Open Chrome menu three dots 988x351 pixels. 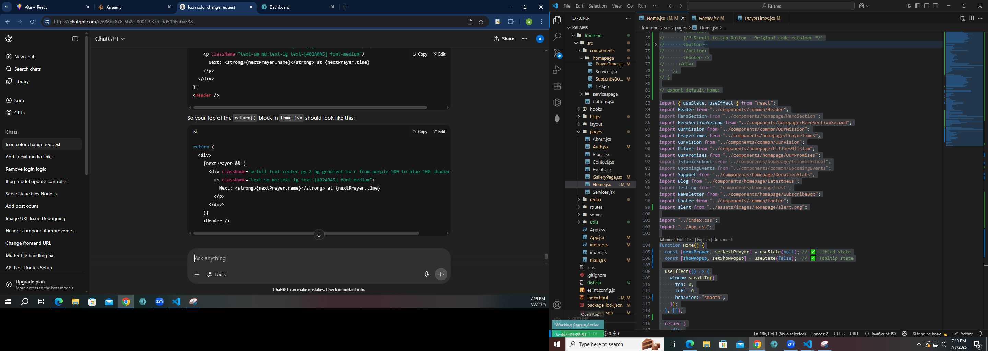tap(542, 22)
